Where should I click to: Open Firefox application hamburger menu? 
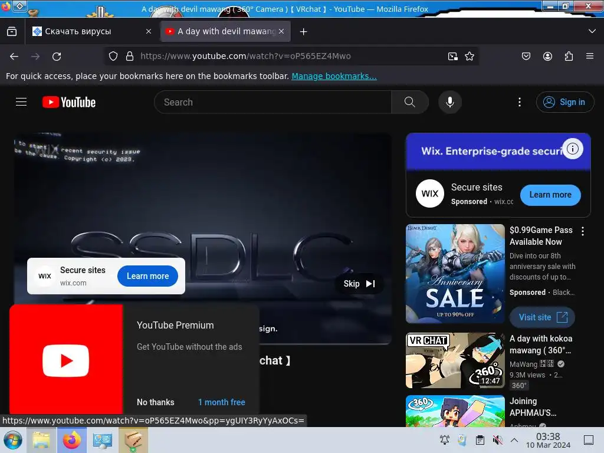click(590, 56)
